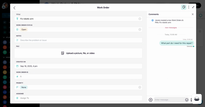Clear the Title field with its X

[x=140, y=19]
